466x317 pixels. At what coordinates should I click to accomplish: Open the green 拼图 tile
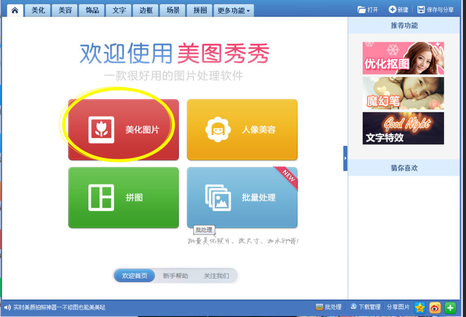pos(123,198)
